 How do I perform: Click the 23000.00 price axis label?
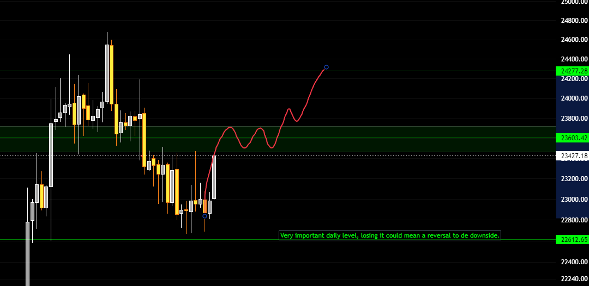(x=574, y=199)
